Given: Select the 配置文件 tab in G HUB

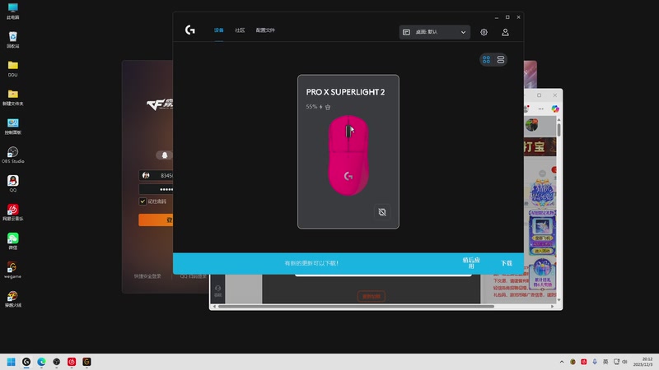Looking at the screenshot, I should pos(265,30).
